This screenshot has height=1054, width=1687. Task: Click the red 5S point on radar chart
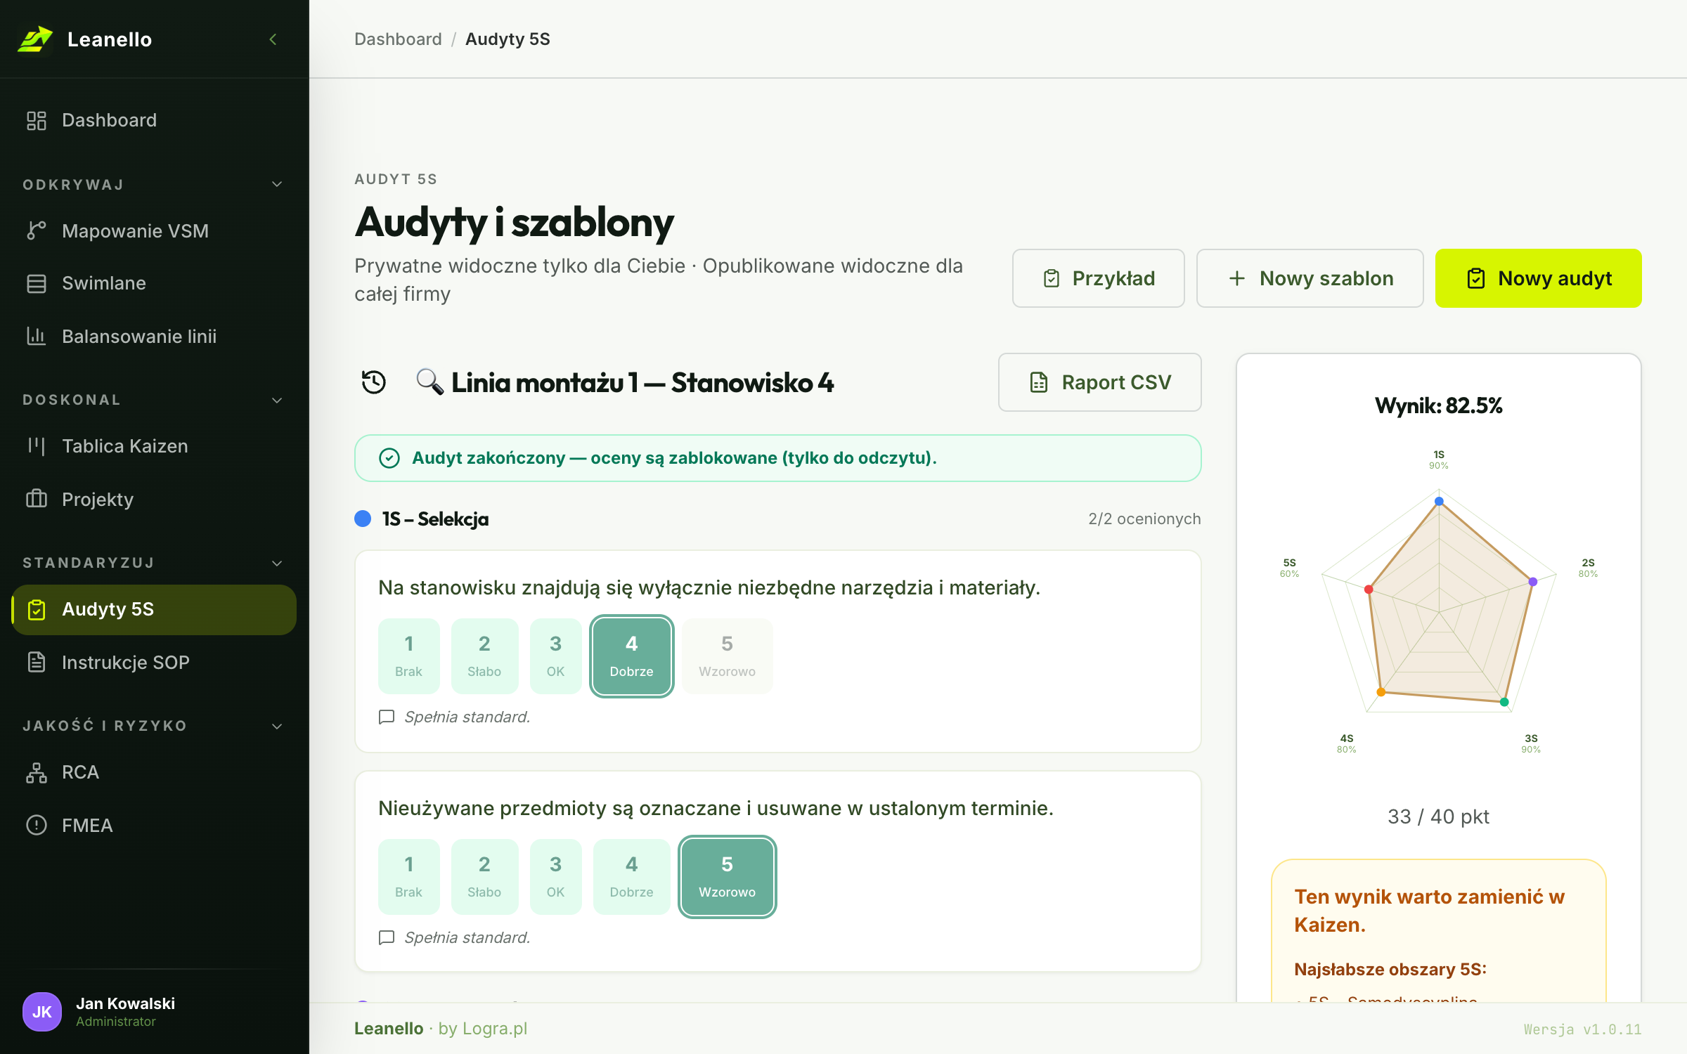point(1369,589)
